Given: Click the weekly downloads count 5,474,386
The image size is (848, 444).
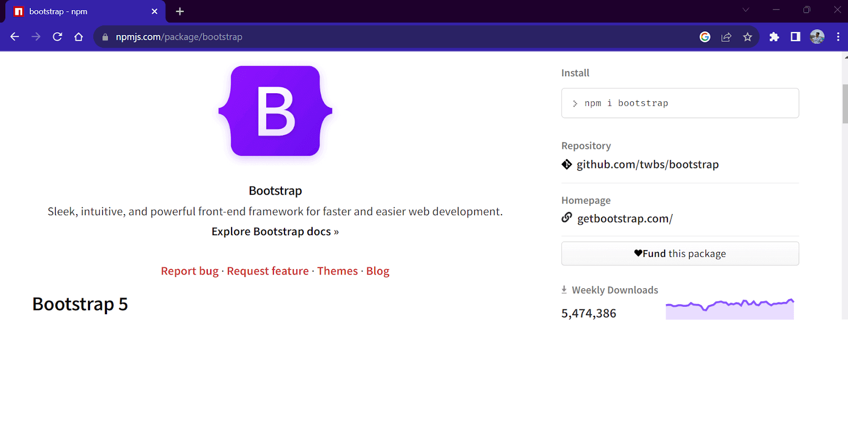Looking at the screenshot, I should 589,313.
